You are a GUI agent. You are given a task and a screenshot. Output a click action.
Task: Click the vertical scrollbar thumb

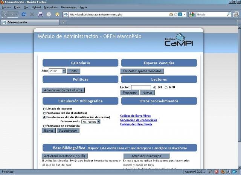pos(239,85)
